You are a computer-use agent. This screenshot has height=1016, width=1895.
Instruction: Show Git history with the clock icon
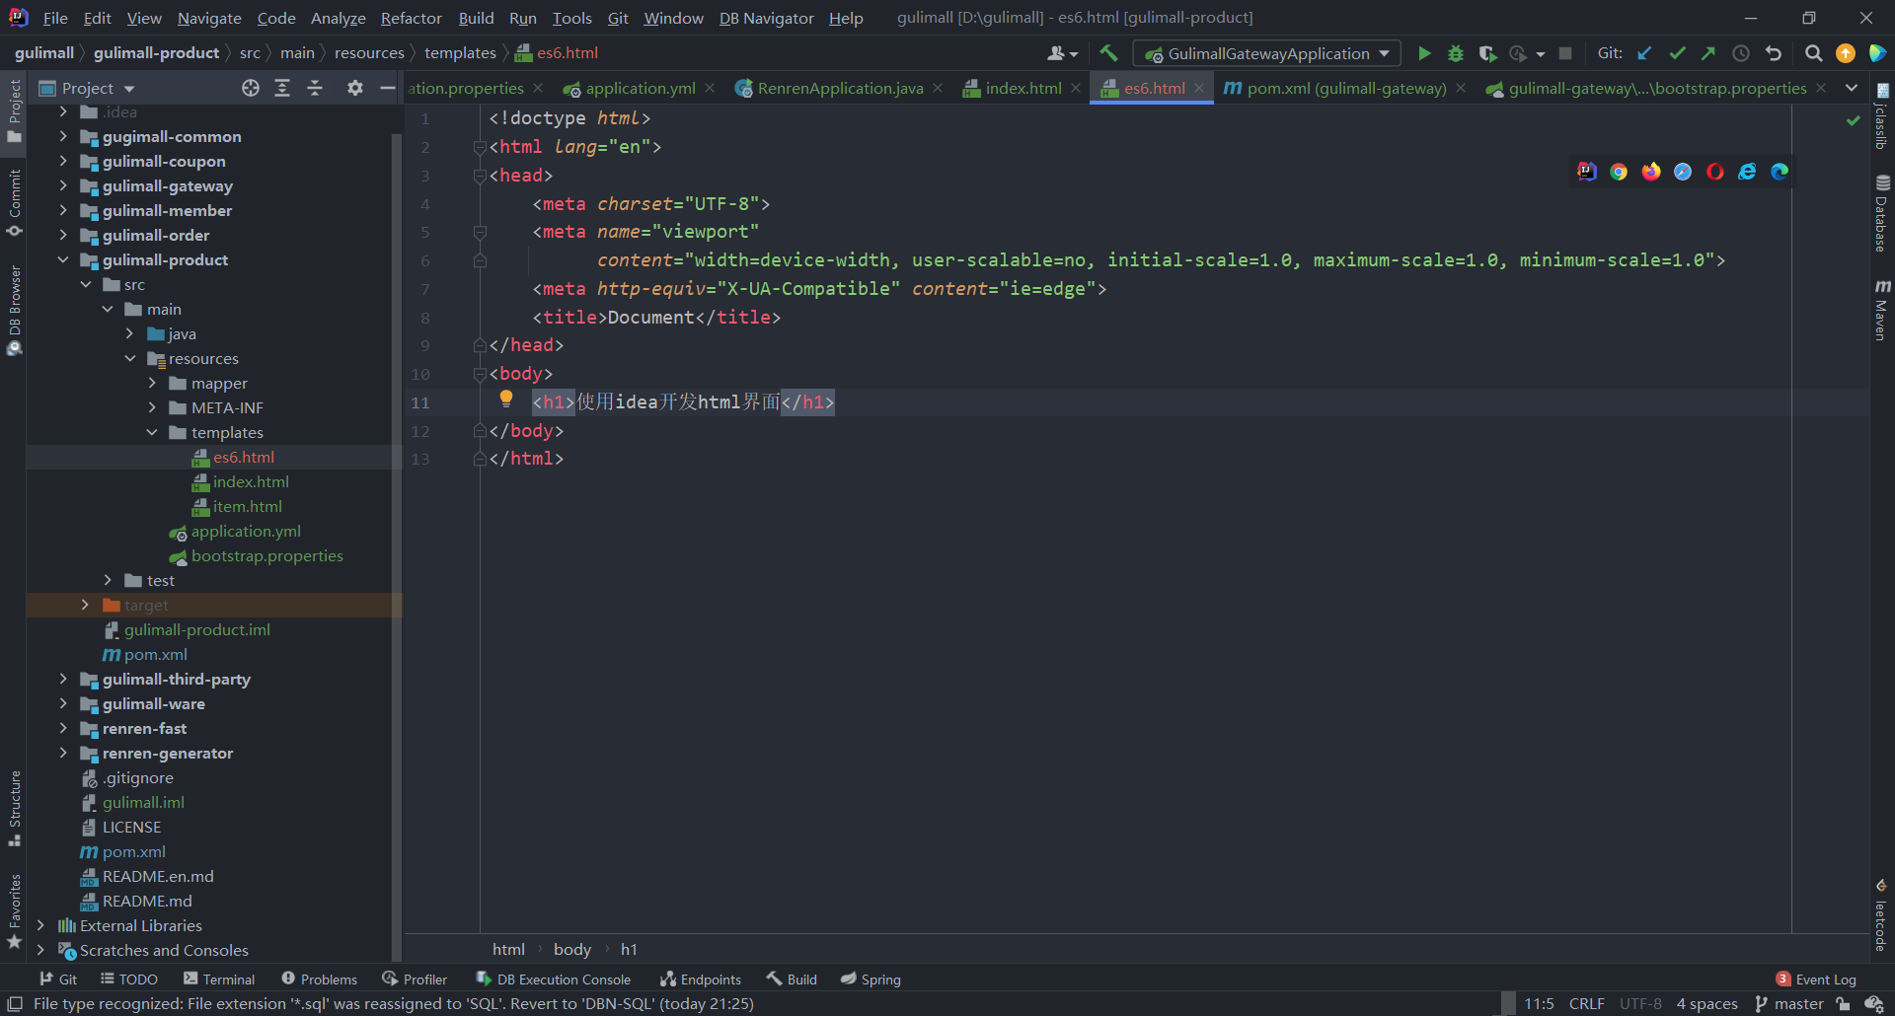[1741, 53]
